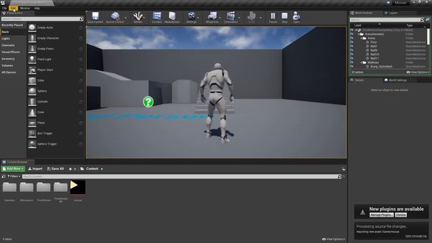Click the greyed-out Build icon
This screenshot has width=432, height=243.
click(251, 16)
